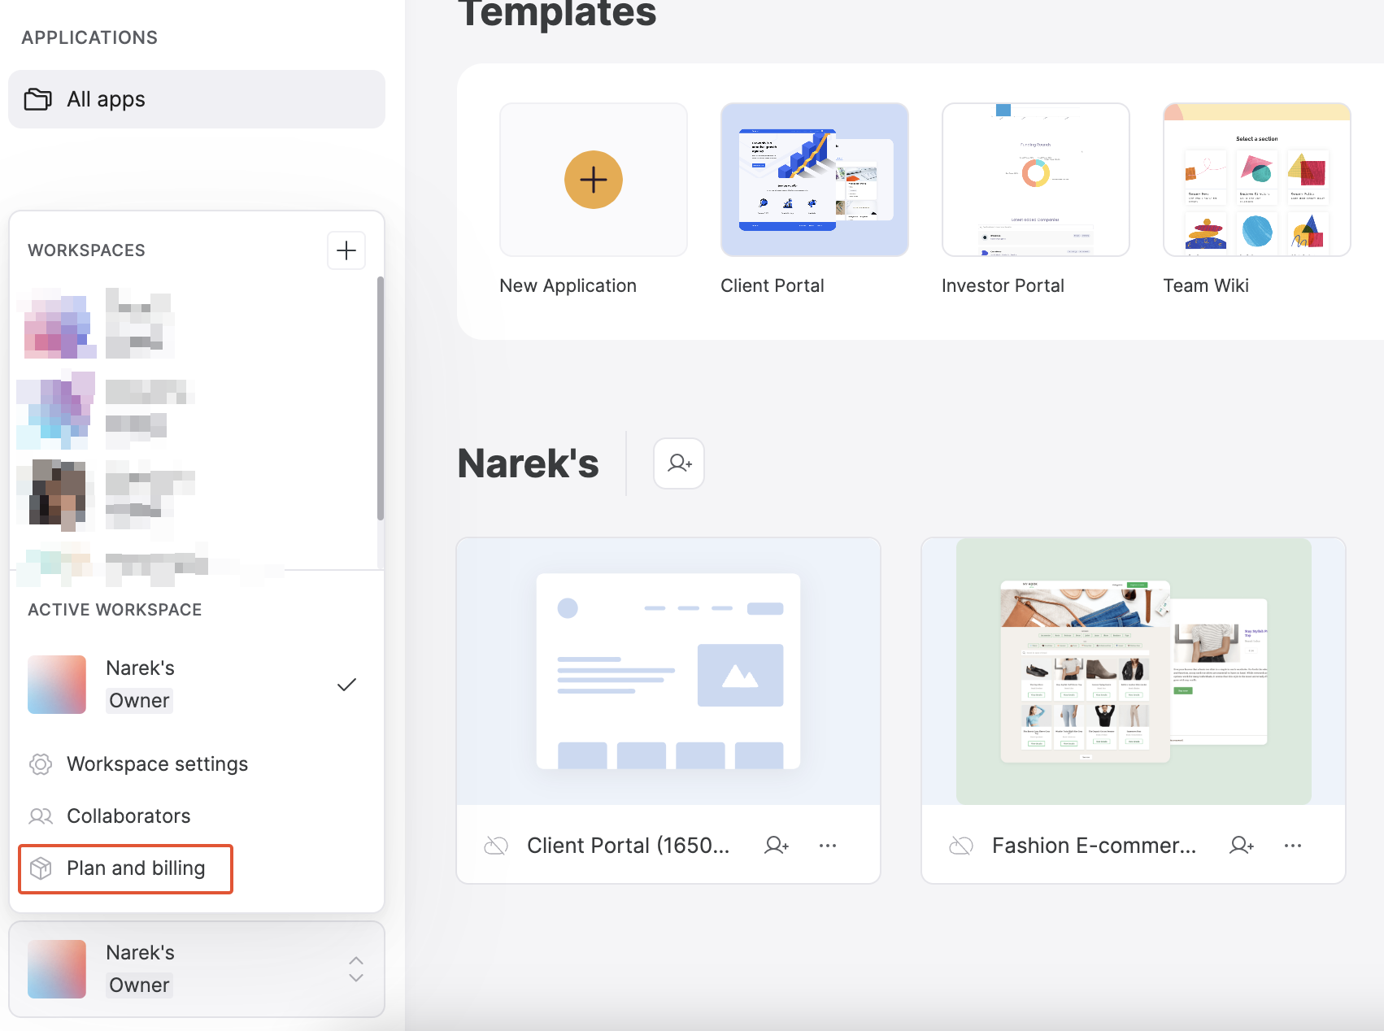Click the workspaces list scrollbar

pyautogui.click(x=378, y=407)
